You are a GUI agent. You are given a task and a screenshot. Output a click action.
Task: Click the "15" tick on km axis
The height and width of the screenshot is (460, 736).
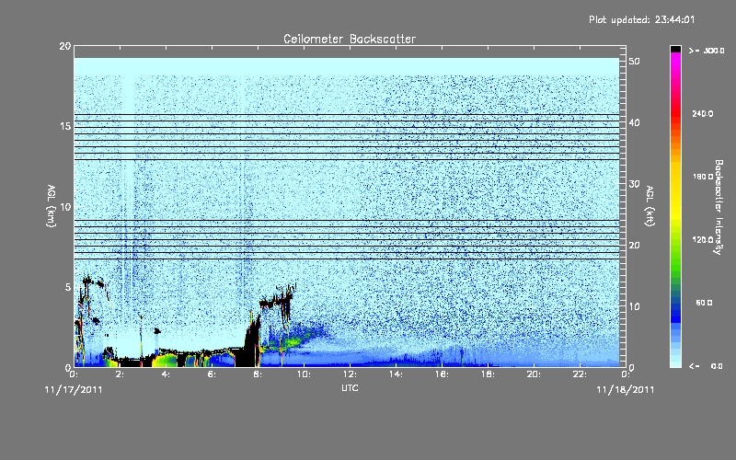(65, 126)
